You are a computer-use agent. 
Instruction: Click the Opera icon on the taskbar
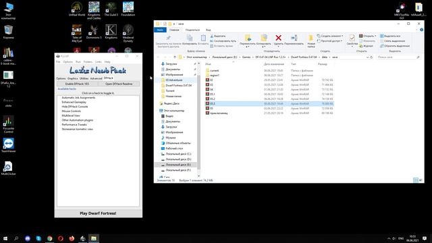coord(61,238)
